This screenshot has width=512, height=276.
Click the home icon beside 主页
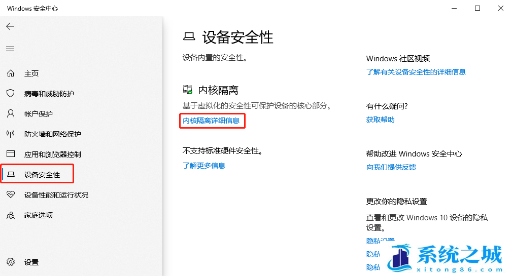click(x=11, y=73)
